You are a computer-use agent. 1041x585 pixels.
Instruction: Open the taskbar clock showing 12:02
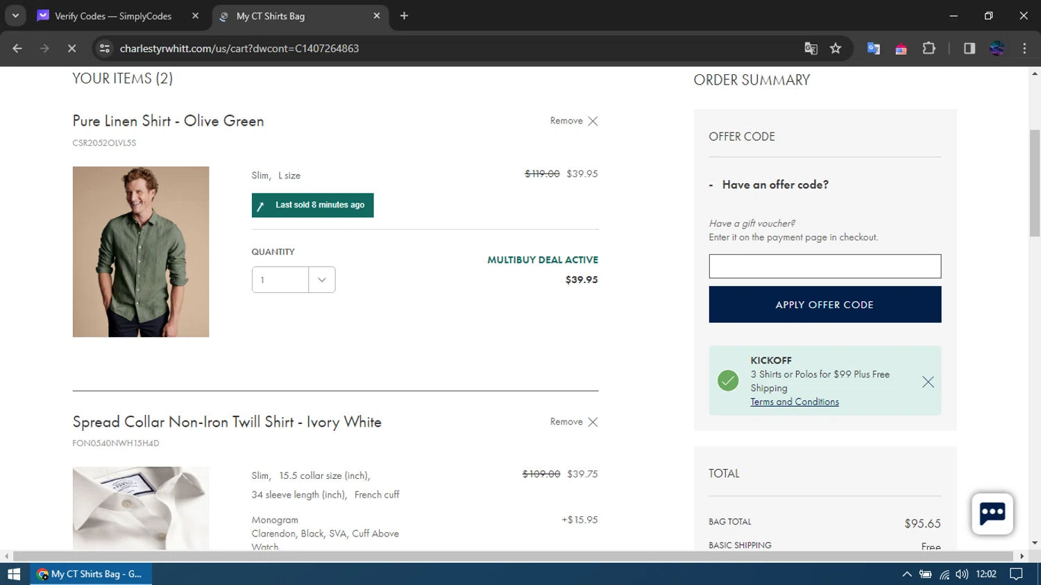click(986, 574)
